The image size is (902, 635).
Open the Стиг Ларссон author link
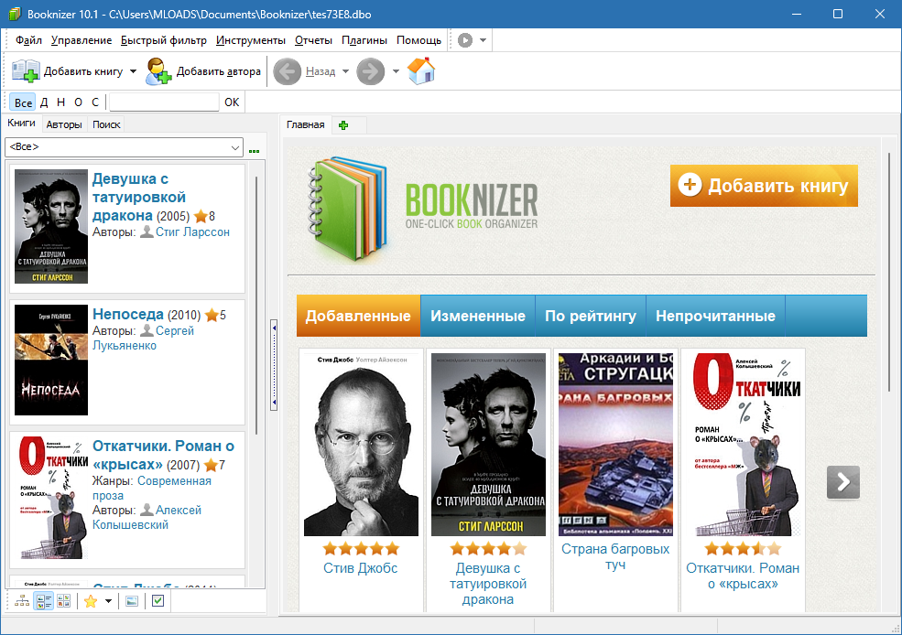[192, 231]
